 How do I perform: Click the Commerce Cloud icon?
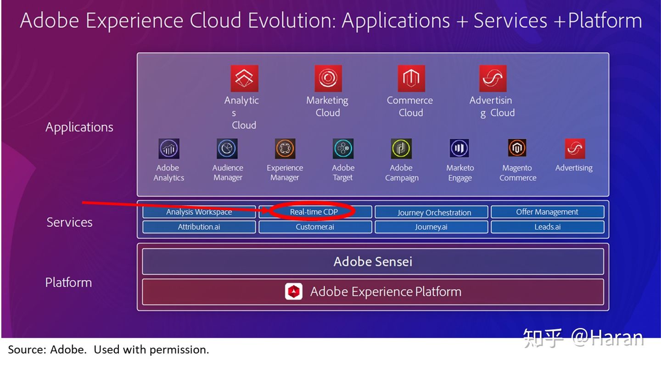411,78
